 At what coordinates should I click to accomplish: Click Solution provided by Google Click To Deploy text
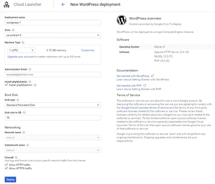[x=155, y=24]
